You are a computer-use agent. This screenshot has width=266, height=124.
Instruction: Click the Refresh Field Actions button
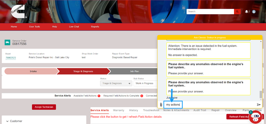[x=239, y=117]
